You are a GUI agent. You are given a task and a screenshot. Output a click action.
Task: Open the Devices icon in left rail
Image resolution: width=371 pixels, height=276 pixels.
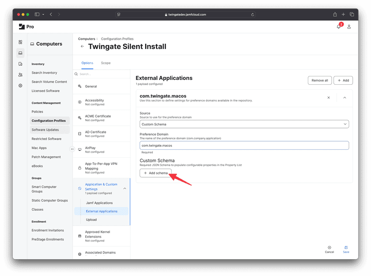pos(20,64)
